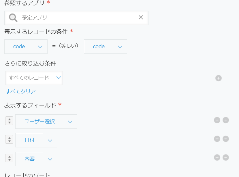Screen dimensions: 239x177
Task: Remove the ユーザー選択 field with minus icon
Action: pyautogui.click(x=225, y=120)
